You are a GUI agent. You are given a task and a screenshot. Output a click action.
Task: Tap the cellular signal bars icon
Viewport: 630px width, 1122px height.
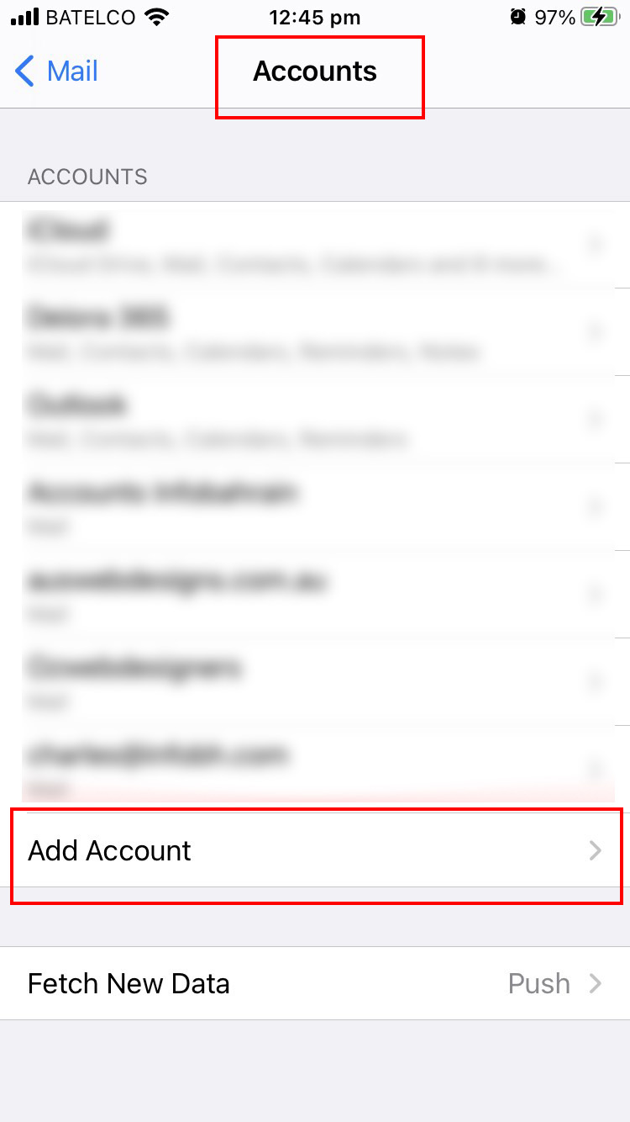pos(25,18)
